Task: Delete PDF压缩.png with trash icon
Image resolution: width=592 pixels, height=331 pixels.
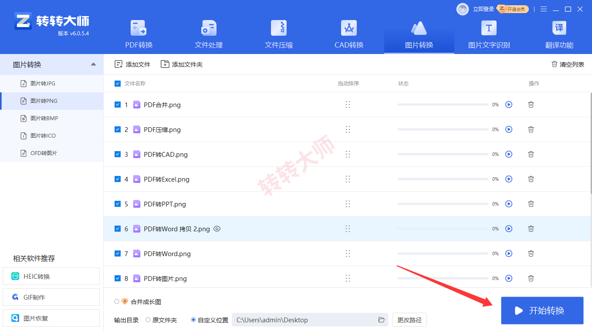Action: (x=531, y=129)
